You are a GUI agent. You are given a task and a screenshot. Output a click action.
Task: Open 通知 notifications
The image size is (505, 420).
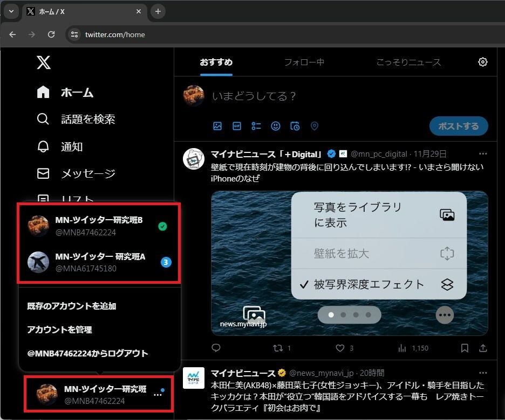tap(59, 146)
